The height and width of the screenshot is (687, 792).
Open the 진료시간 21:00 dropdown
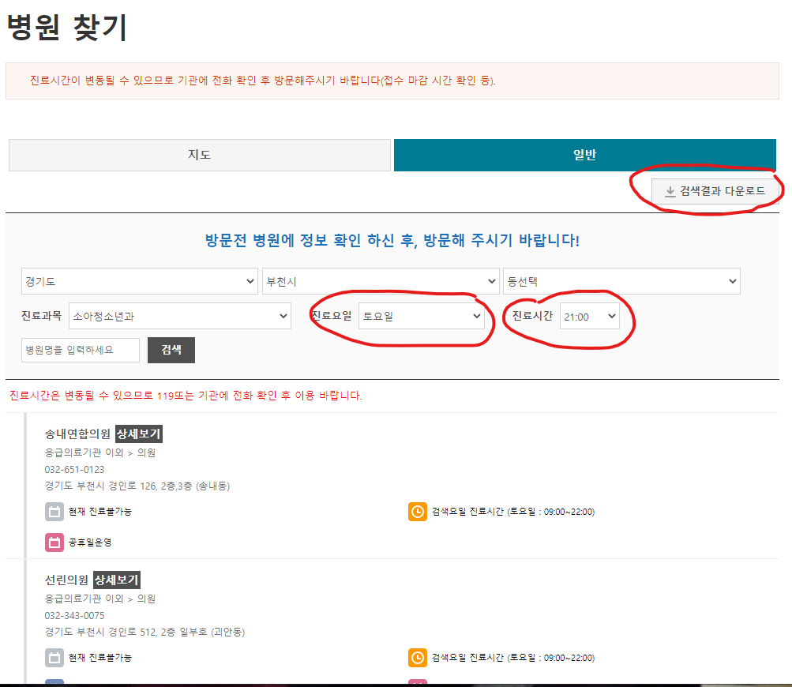pos(588,314)
